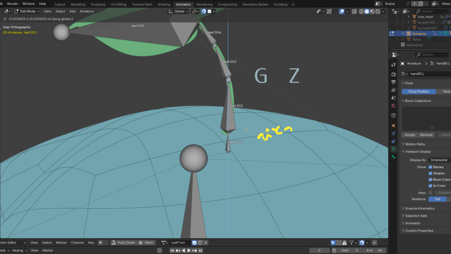The width and height of the screenshot is (451, 254).
Task: Assign bones to collection
Action: [x=410, y=135]
